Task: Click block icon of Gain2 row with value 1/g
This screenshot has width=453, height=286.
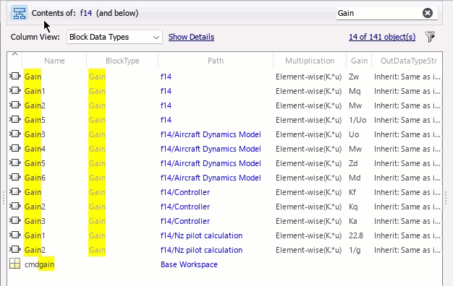Action: 15,249
